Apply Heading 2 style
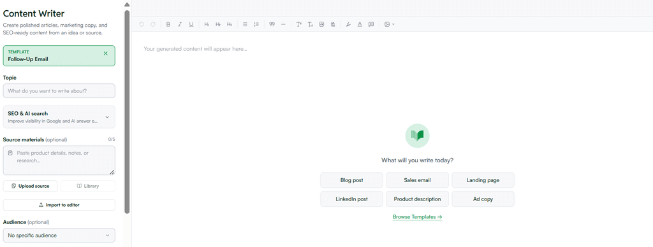The height and width of the screenshot is (247, 653). point(218,25)
